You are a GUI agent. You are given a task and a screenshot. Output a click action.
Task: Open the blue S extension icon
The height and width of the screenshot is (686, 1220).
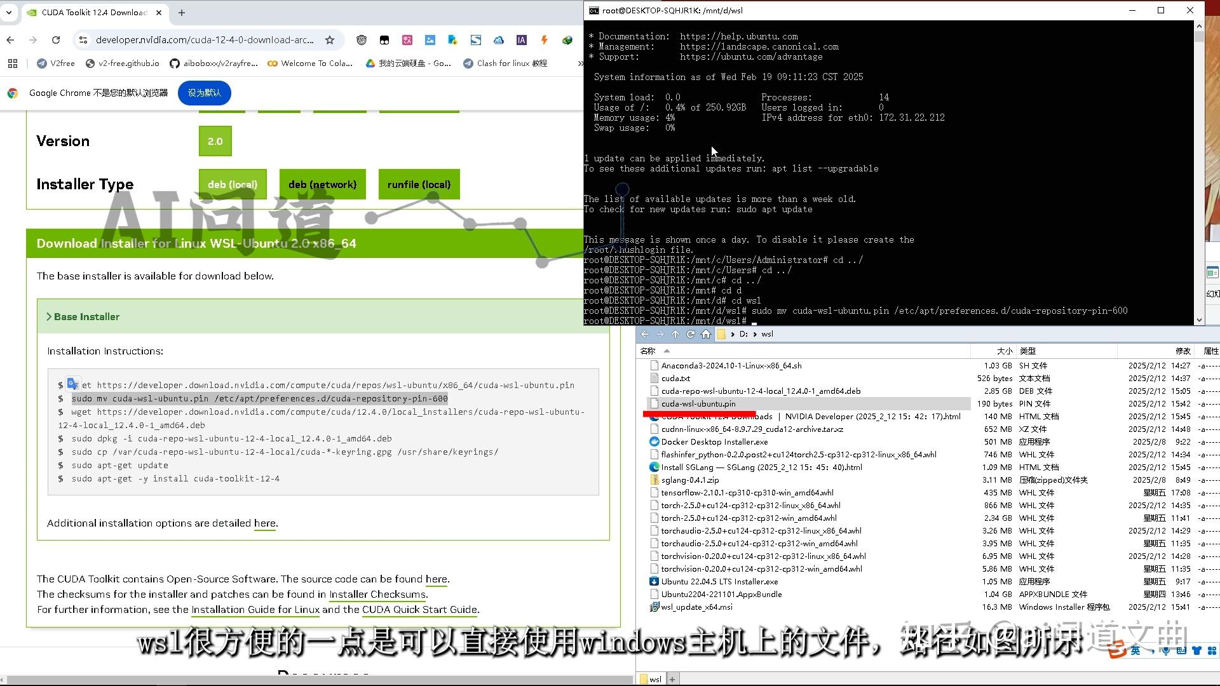pyautogui.click(x=475, y=40)
